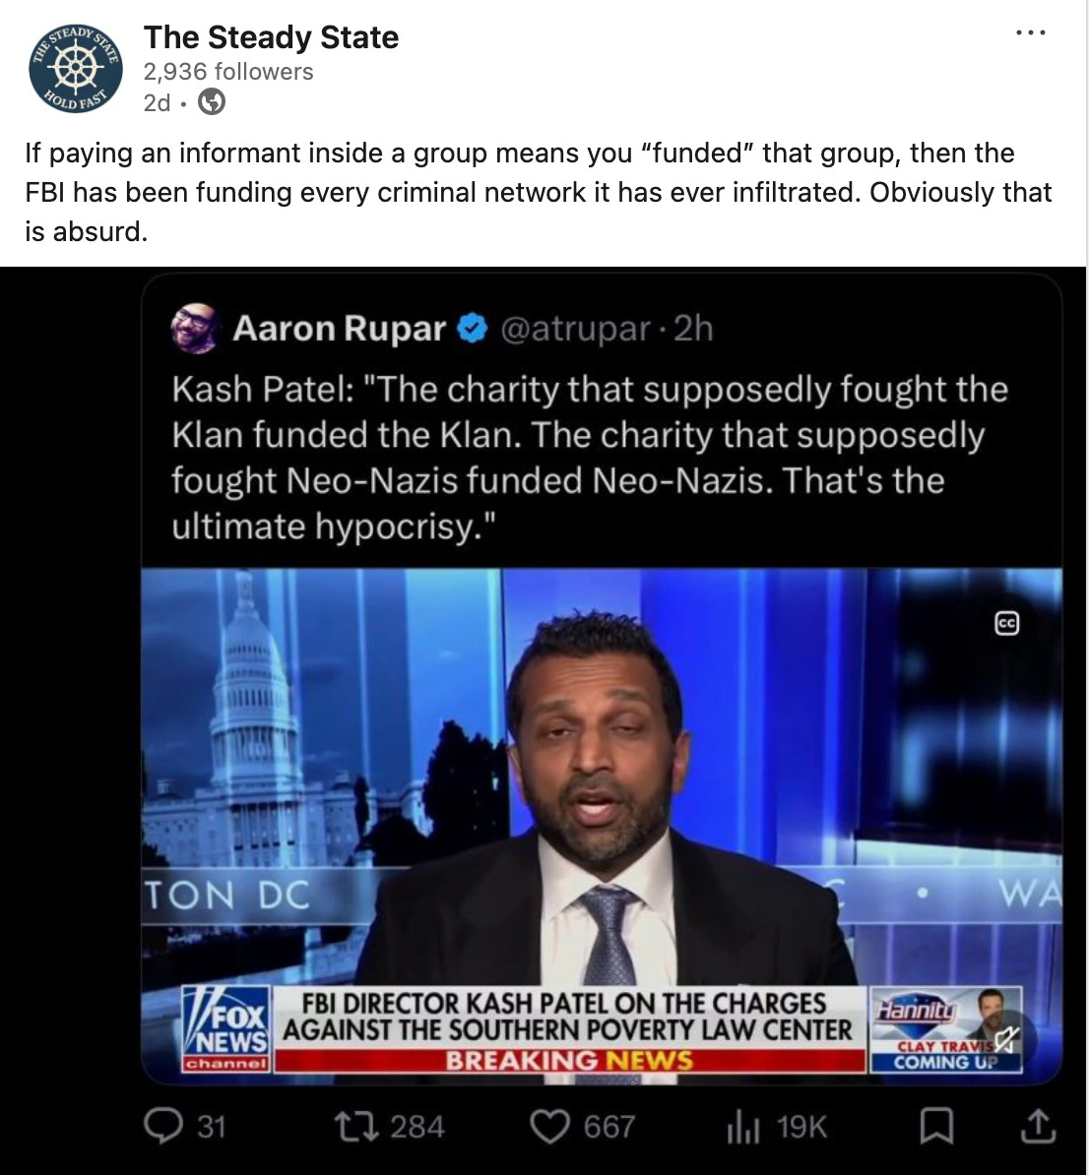Like the tweet with heart icon
This screenshot has height=1175, width=1089.
[549, 1127]
